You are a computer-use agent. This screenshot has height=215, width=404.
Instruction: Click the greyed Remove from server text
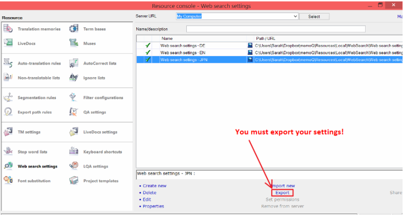282,206
